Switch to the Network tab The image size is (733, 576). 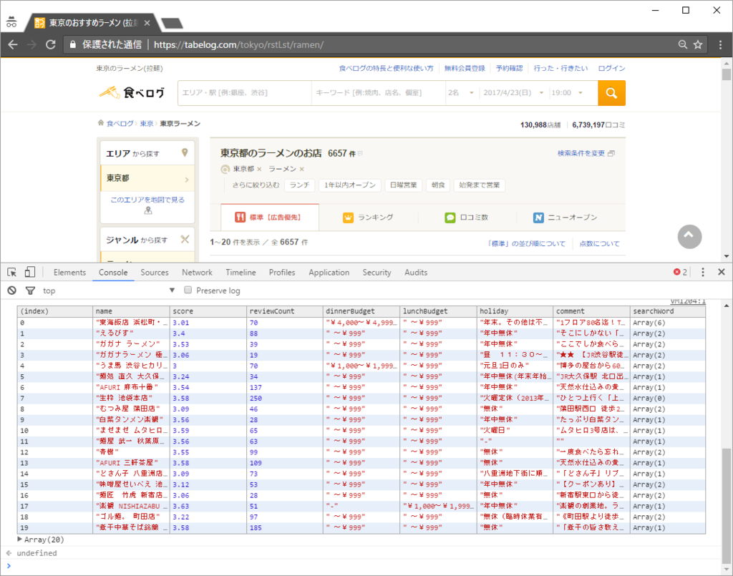pyautogui.click(x=197, y=273)
